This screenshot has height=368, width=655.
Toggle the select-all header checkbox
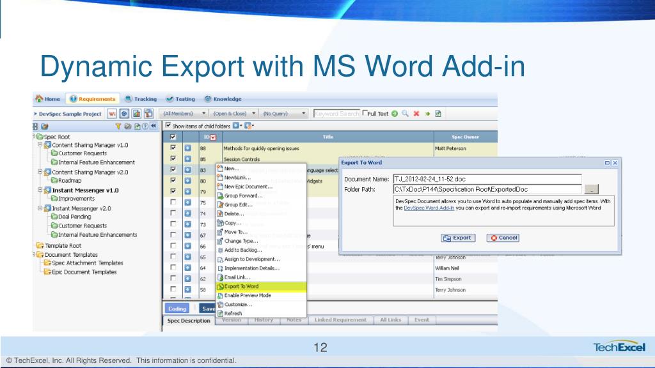173,137
